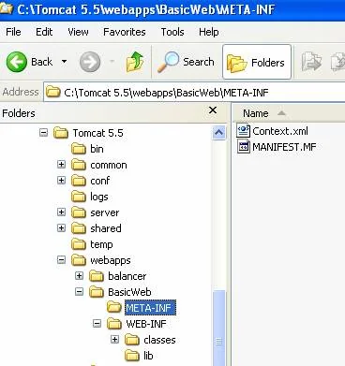Toggle the Folders pane button

[x=257, y=62]
